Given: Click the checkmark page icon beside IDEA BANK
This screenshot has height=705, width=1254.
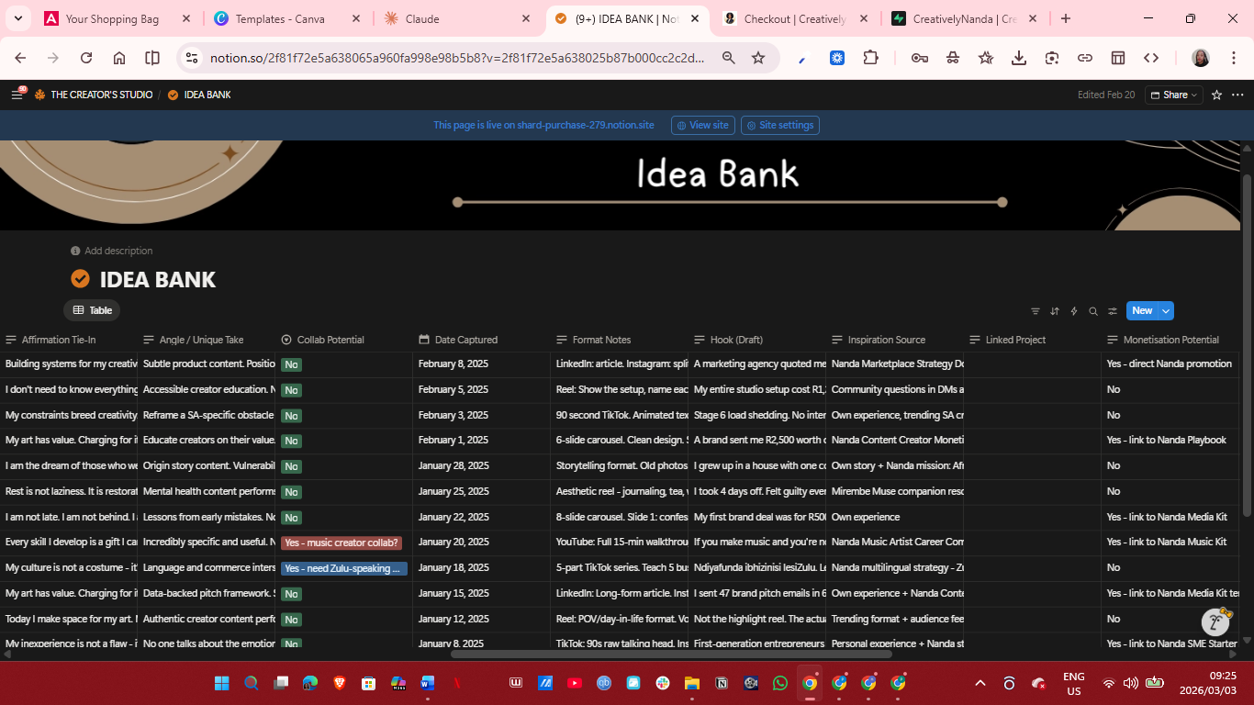Looking at the screenshot, I should (x=81, y=280).
